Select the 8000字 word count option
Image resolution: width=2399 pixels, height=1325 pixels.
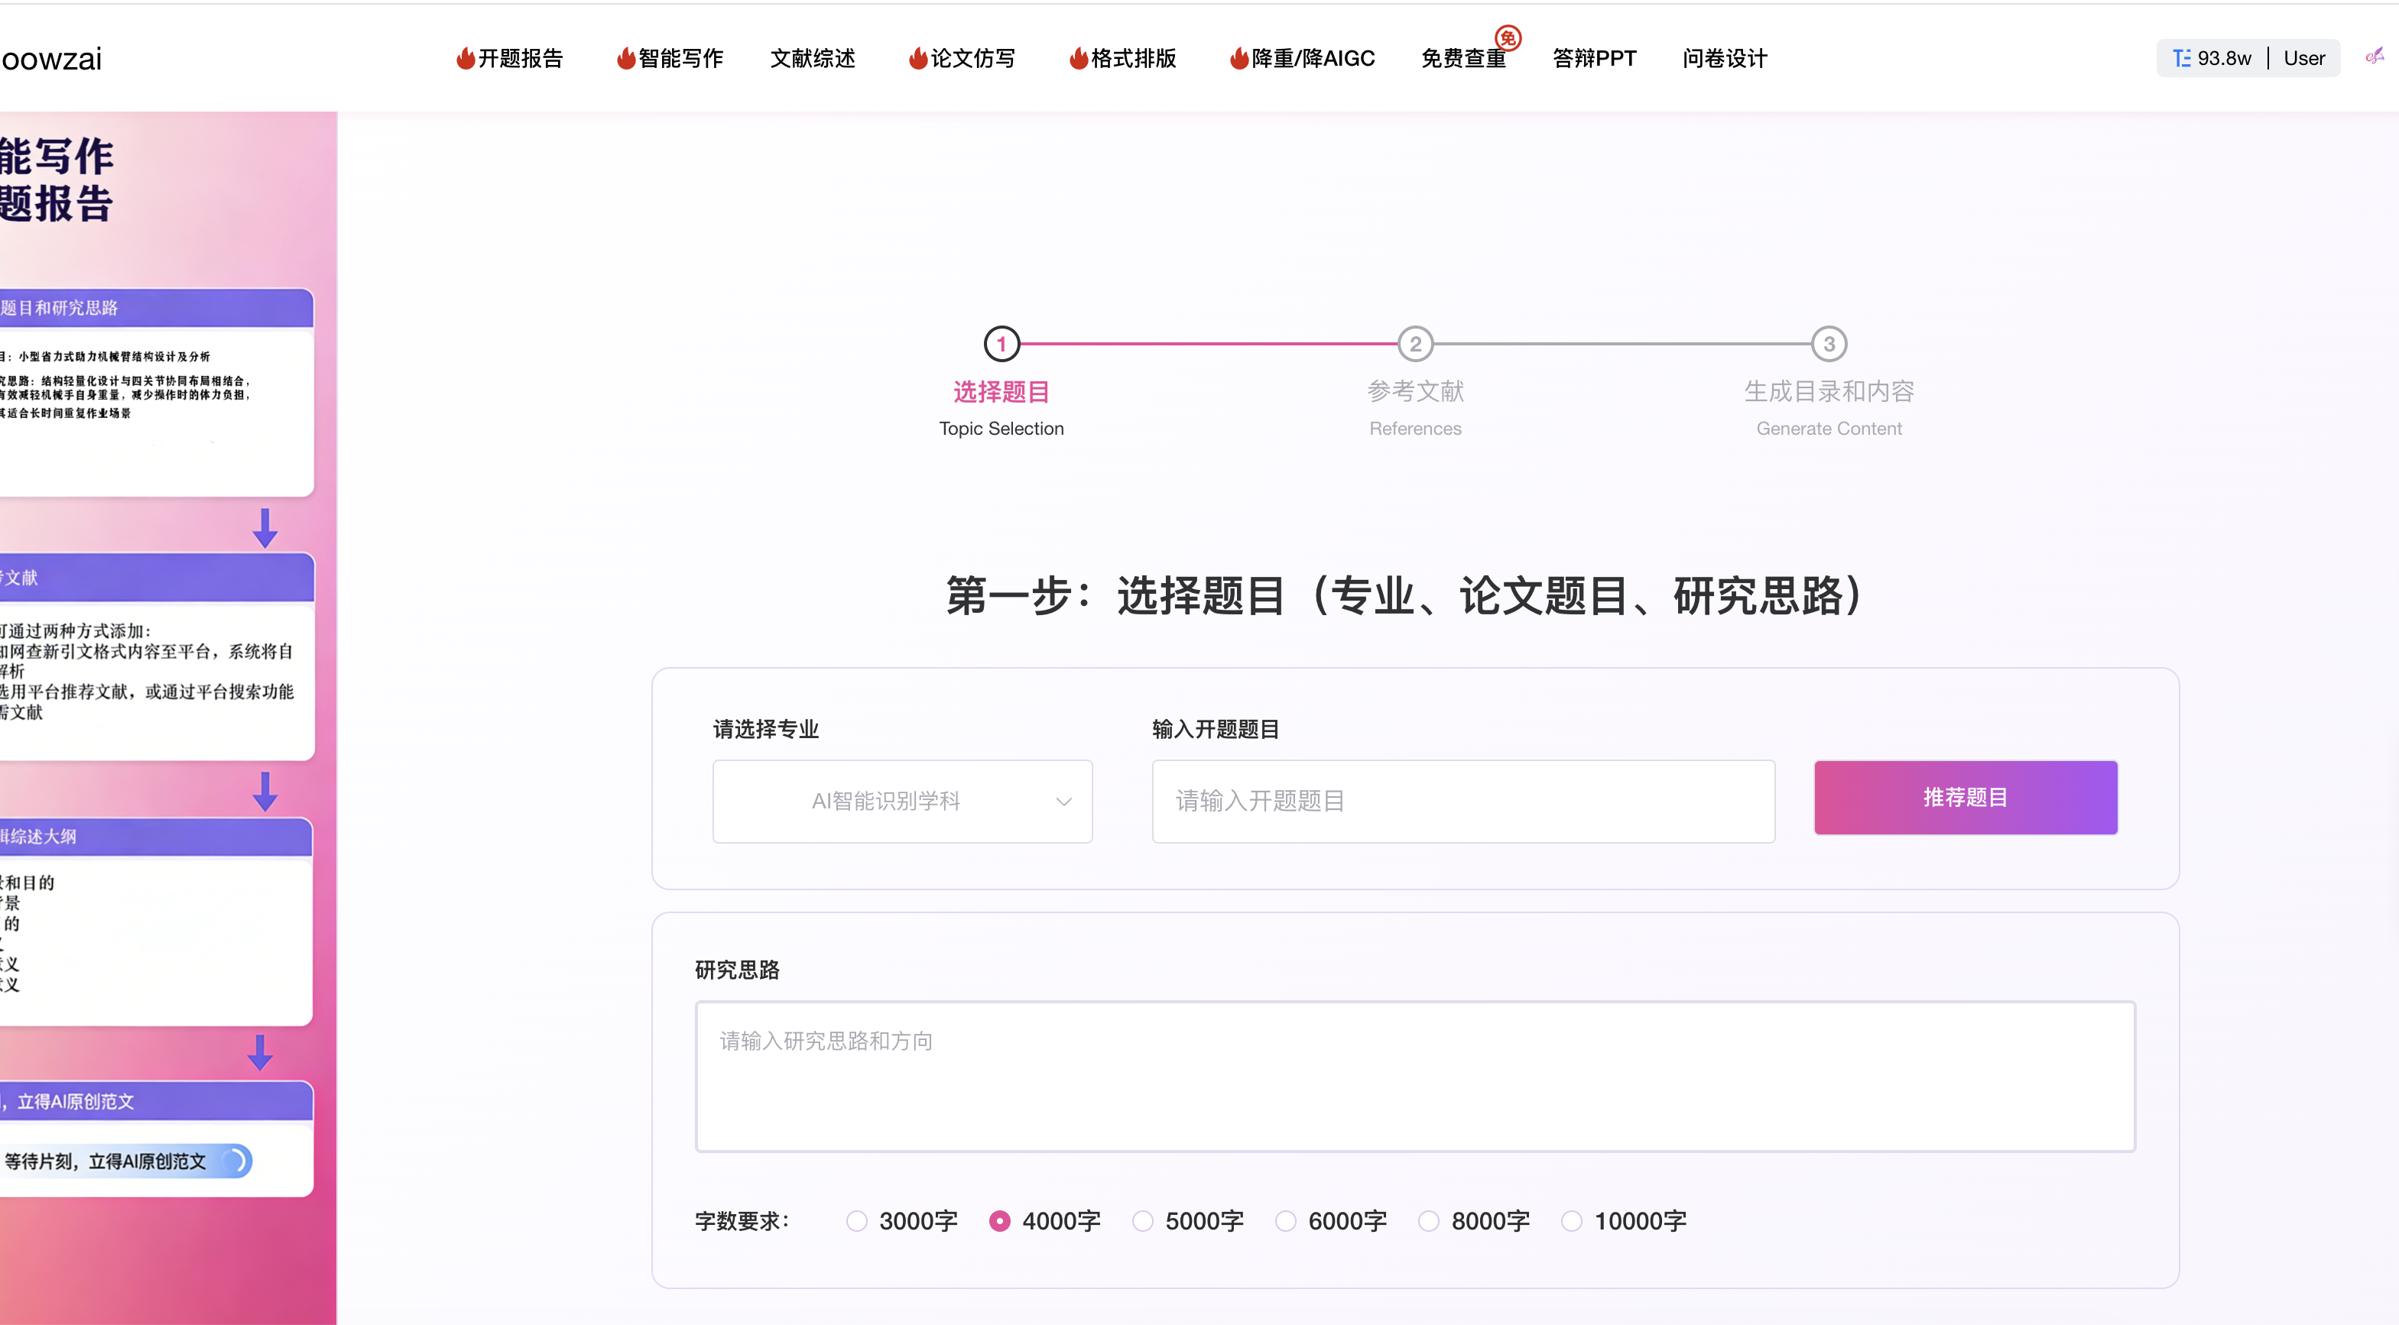point(1429,1221)
